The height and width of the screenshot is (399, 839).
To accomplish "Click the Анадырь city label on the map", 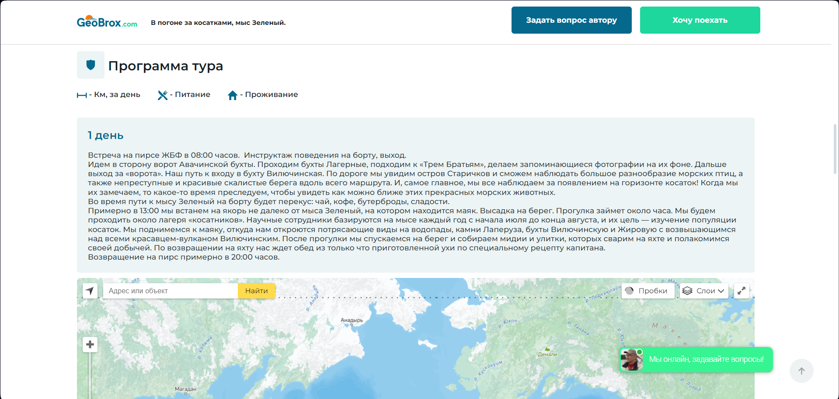I will (x=352, y=320).
